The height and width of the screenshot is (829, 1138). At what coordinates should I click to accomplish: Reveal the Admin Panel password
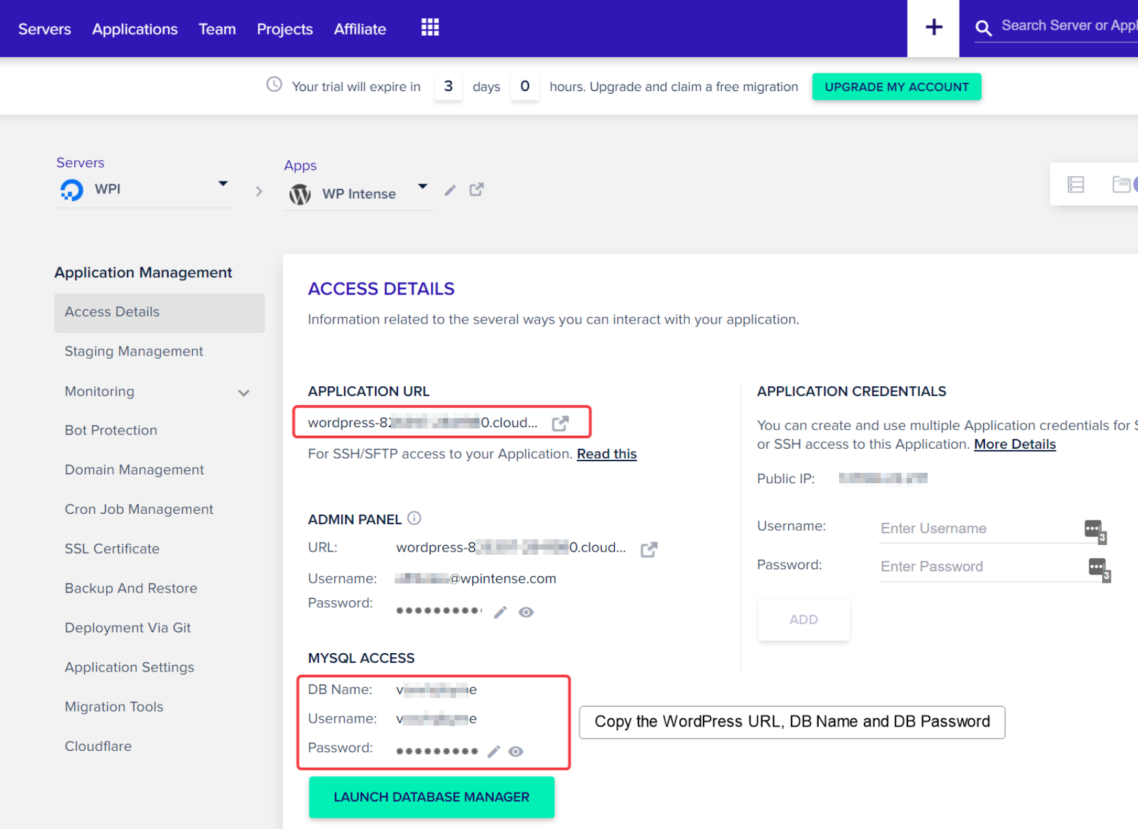click(526, 612)
